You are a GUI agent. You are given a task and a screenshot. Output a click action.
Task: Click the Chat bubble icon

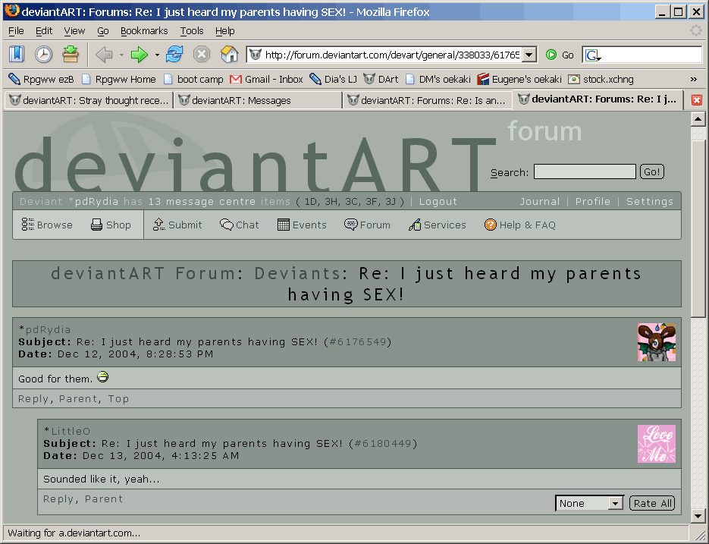pyautogui.click(x=227, y=225)
